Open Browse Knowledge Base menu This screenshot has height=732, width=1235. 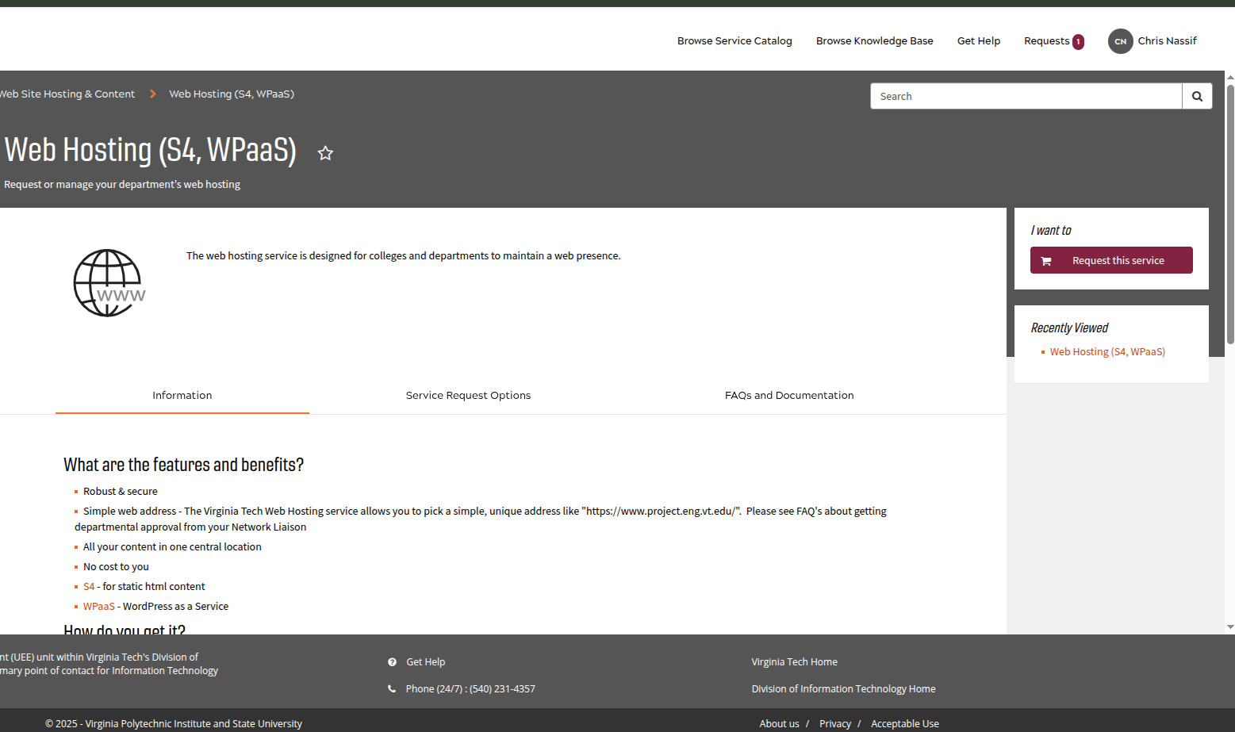pos(874,41)
